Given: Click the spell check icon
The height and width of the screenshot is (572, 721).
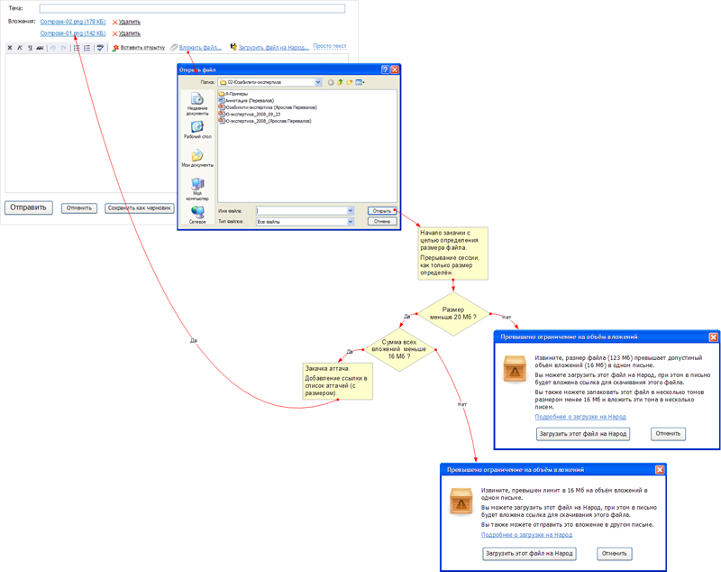Looking at the screenshot, I should (100, 48).
